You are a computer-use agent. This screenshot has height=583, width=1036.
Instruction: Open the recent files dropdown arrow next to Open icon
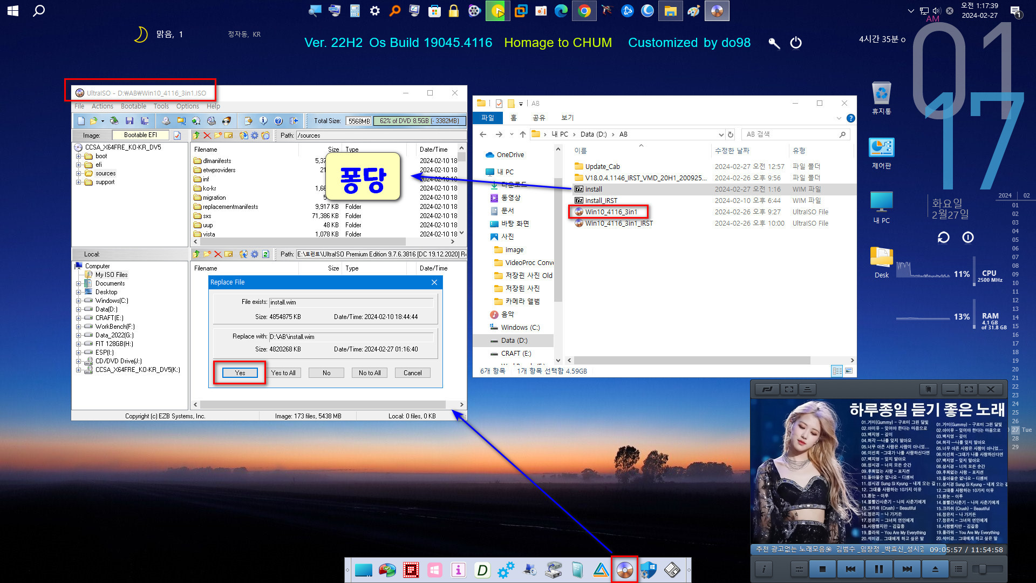click(103, 121)
